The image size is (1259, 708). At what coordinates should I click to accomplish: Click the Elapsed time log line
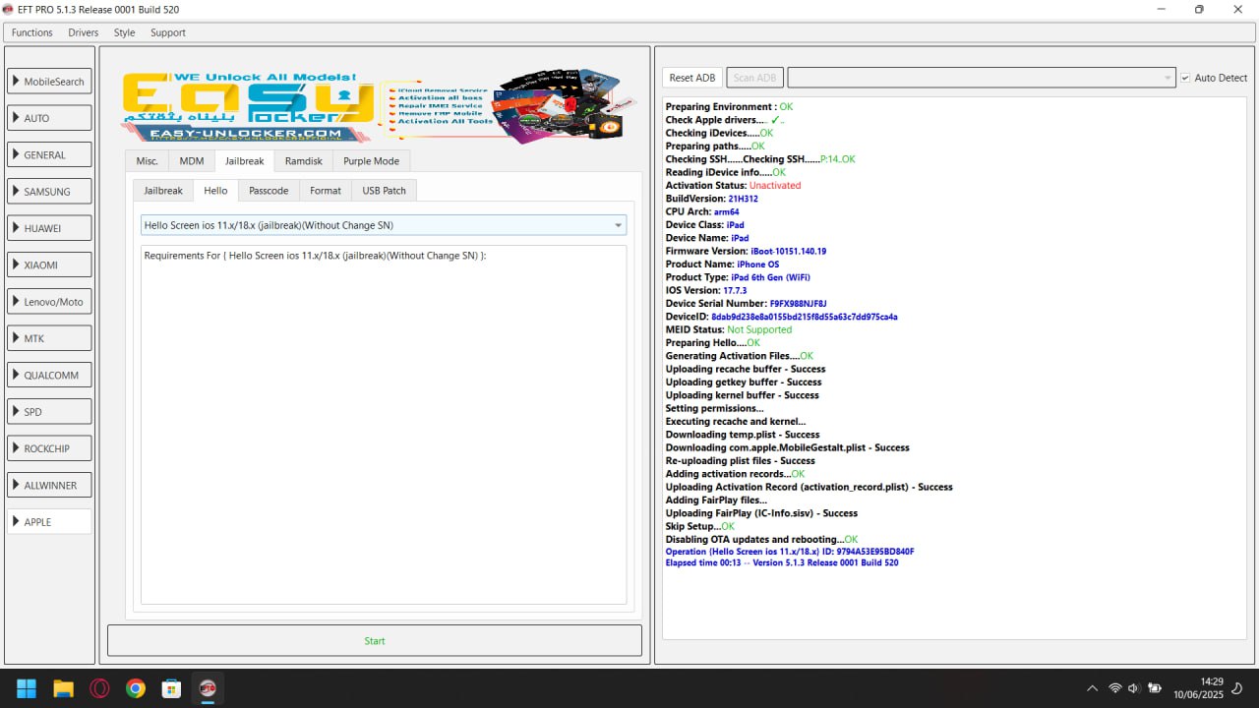coord(781,563)
